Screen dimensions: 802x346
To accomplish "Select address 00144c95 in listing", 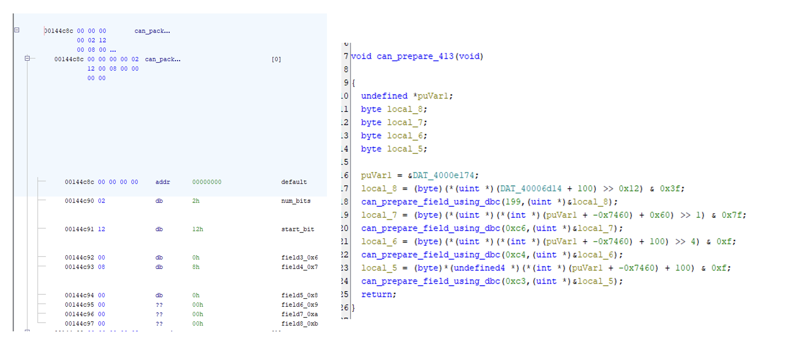I will (x=79, y=305).
